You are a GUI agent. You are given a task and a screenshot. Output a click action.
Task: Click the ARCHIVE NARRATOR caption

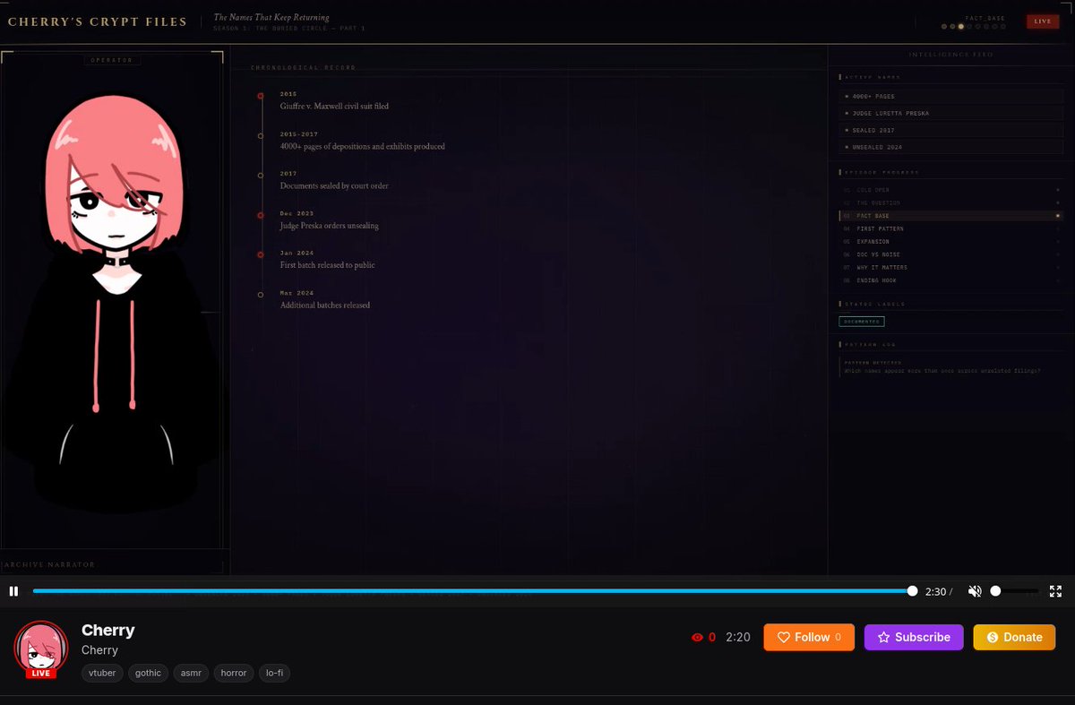tap(50, 564)
